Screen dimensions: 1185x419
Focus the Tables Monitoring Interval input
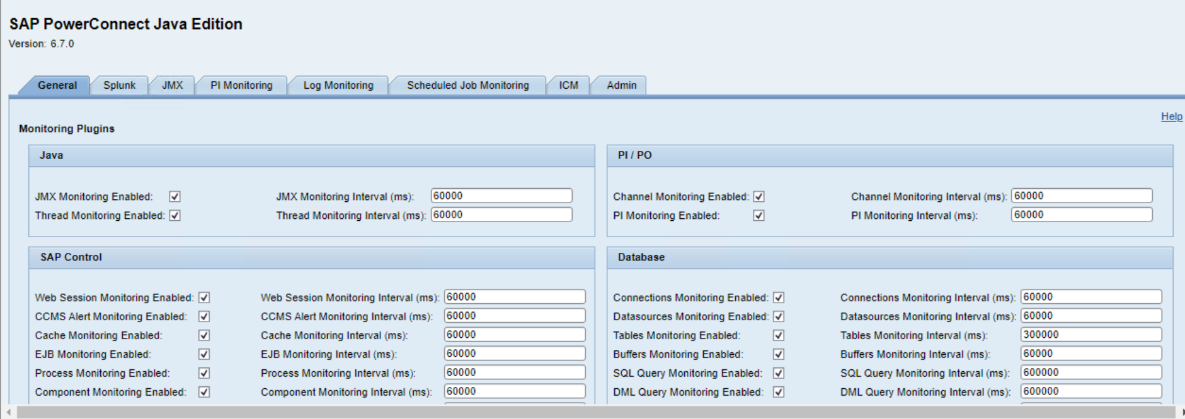tap(1091, 335)
